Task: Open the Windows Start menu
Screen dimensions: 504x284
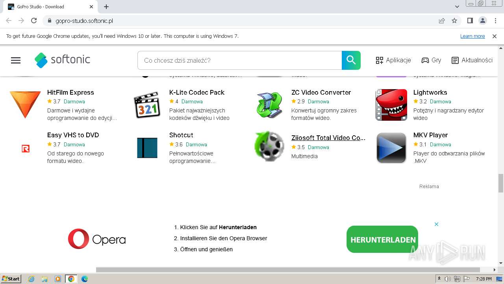Action: [x=11, y=278]
